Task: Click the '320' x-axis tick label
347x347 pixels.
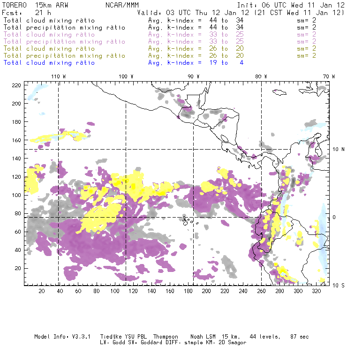Action: (x=316, y=291)
